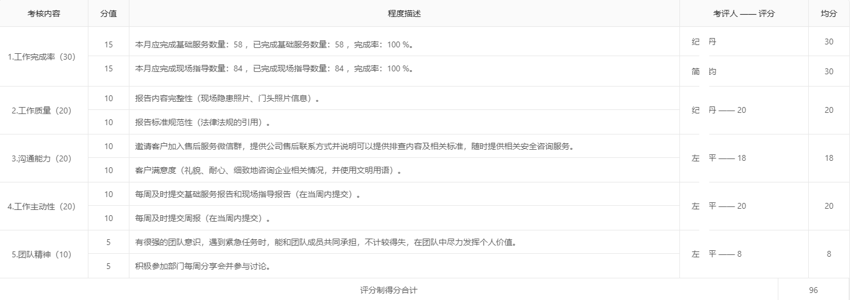Image resolution: width=851 pixels, height=300 pixels.
Task: Click the 报告内容完整性 description row
Action: pyautogui.click(x=227, y=99)
